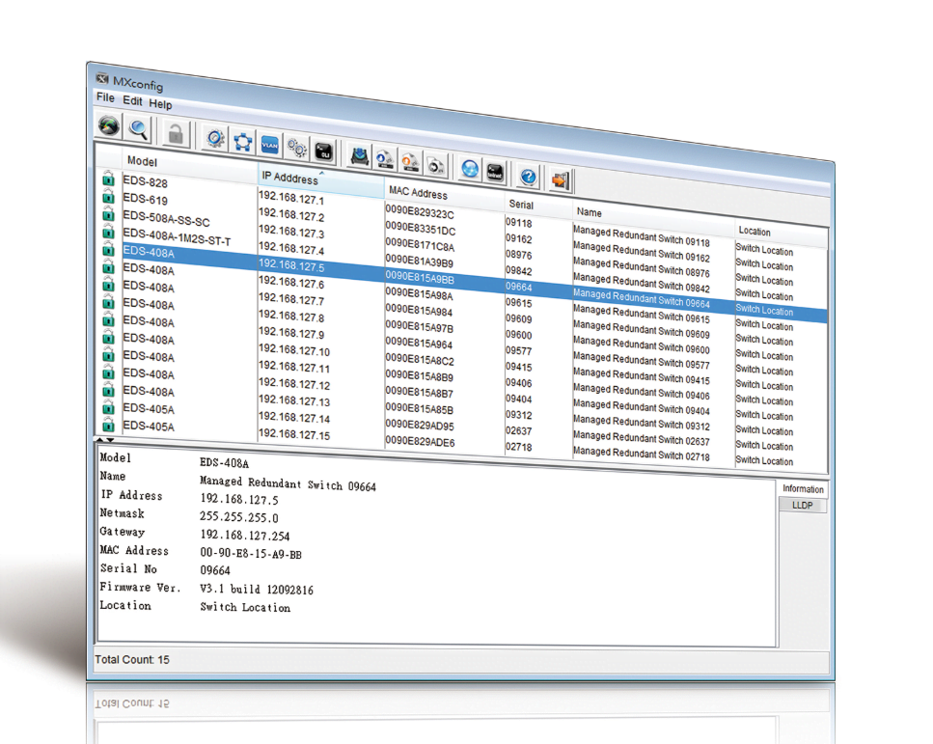The height and width of the screenshot is (744, 933).
Task: Open the single blue gear settings icon
Action: point(215,139)
